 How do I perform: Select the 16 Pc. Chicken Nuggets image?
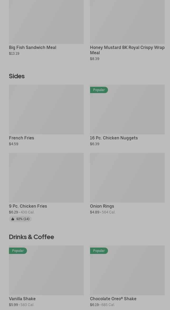pyautogui.click(x=127, y=111)
